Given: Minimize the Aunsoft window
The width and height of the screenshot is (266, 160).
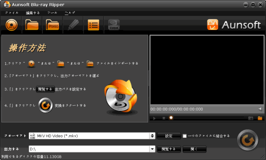Looking at the screenshot, I should pos(246,5).
